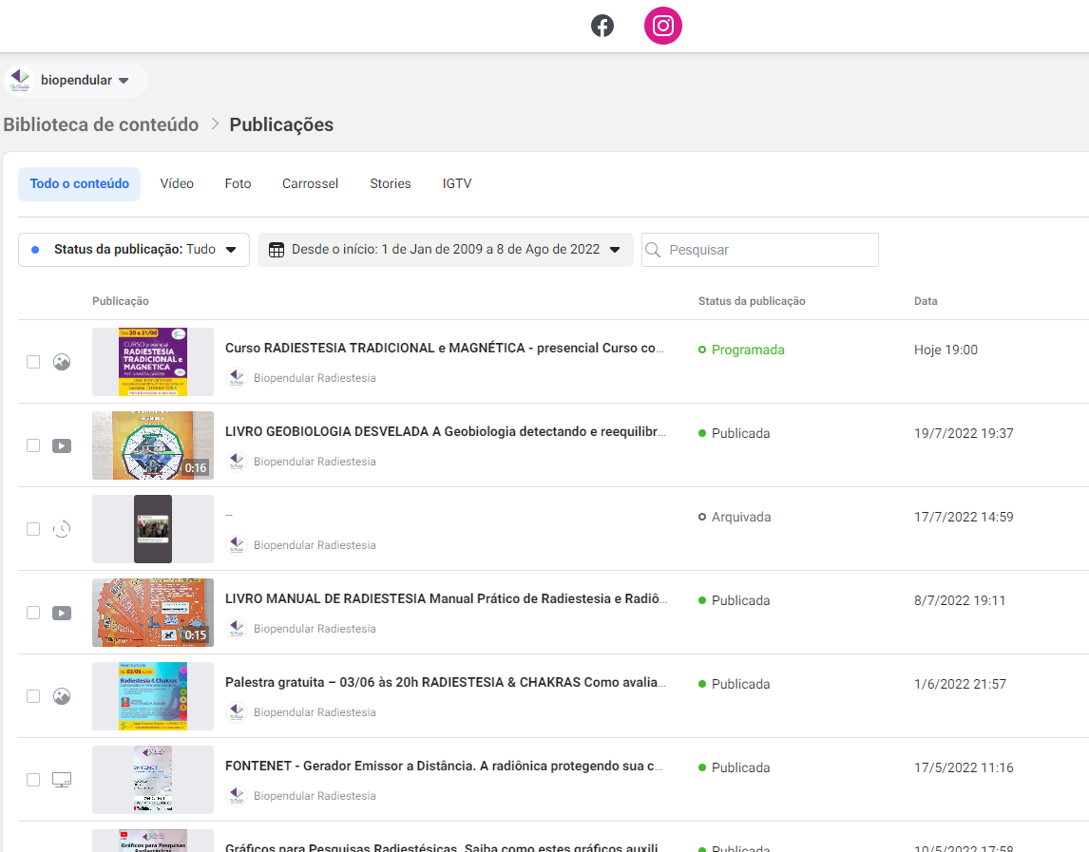
Task: Click the Data column header
Action: click(x=926, y=301)
